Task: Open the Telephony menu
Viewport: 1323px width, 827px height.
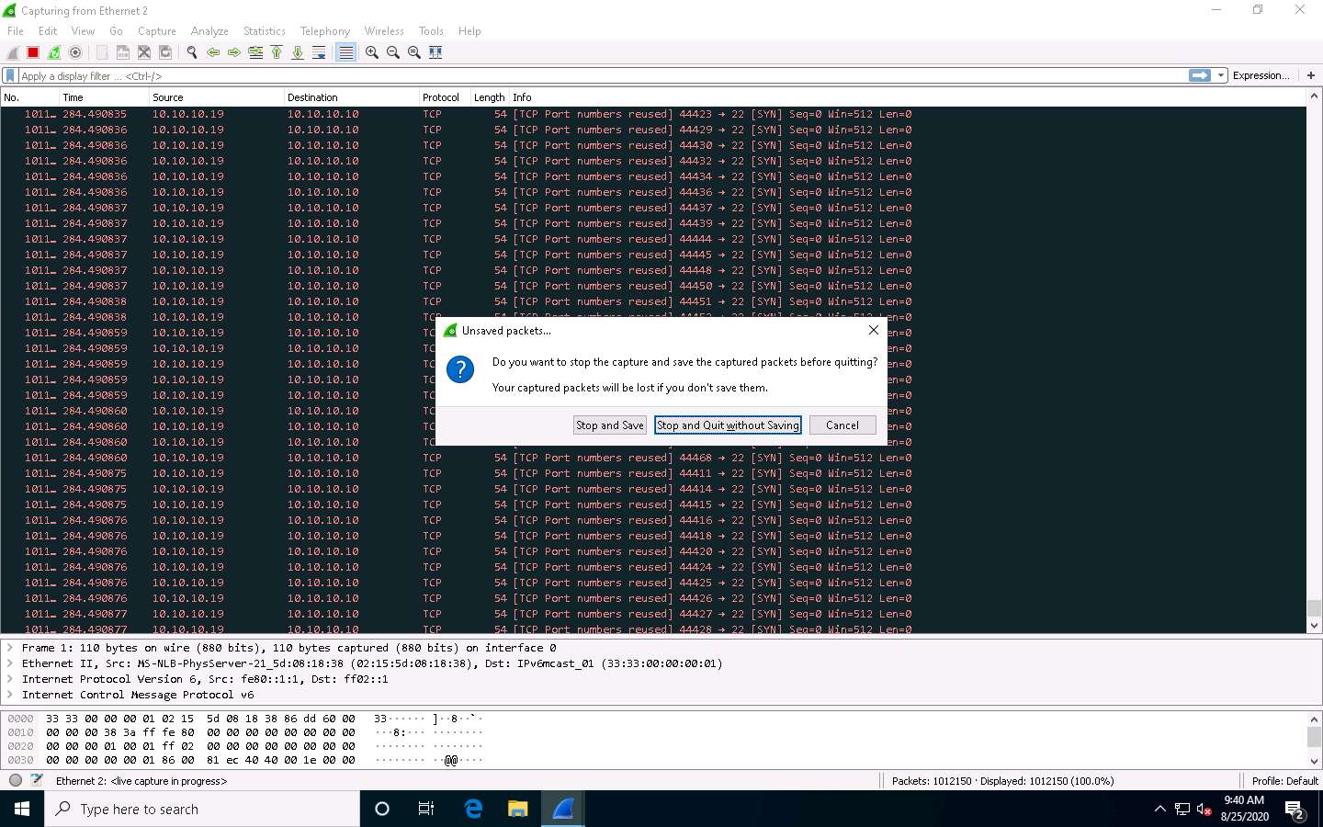Action: [x=325, y=30]
